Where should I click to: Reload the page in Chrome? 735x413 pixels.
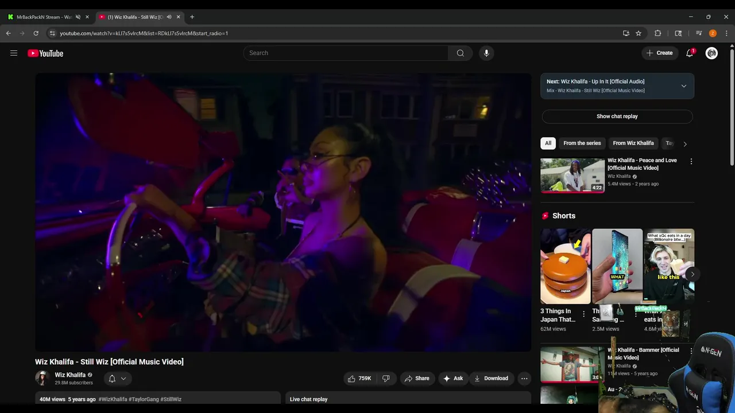[36, 33]
